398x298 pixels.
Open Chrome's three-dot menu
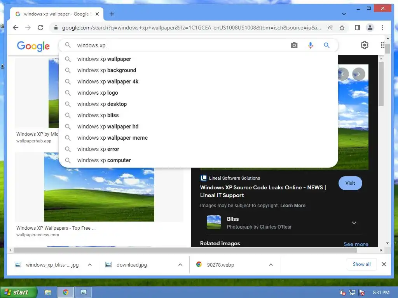pos(382,28)
